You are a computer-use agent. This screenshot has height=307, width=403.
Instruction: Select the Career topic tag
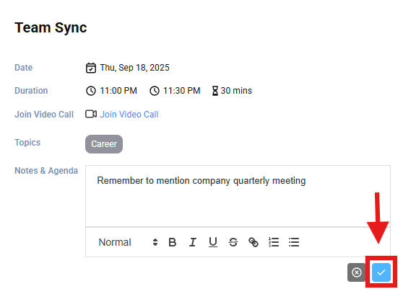pyautogui.click(x=104, y=144)
